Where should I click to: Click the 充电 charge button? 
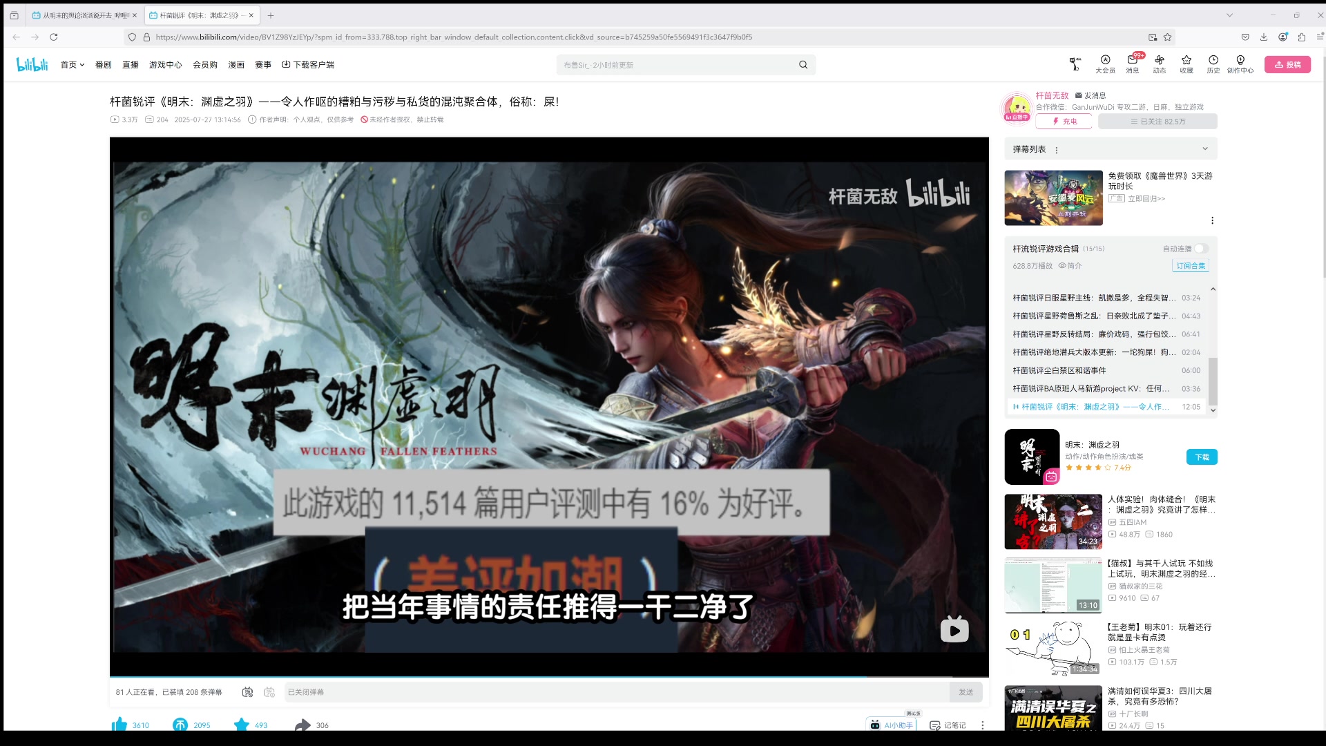pyautogui.click(x=1064, y=122)
